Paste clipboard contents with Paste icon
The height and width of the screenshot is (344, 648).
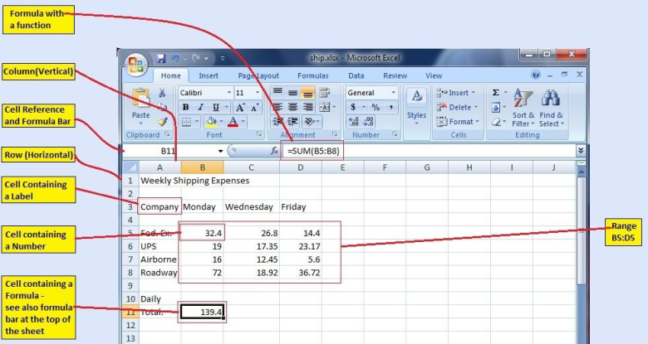pos(140,99)
